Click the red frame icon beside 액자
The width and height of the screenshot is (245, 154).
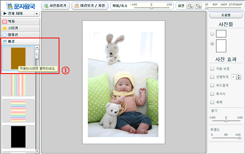tap(5, 22)
